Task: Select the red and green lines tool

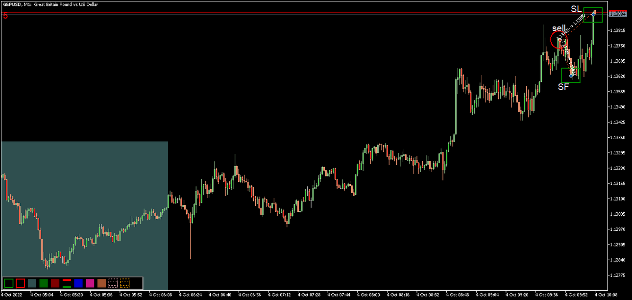Action: [x=67, y=283]
